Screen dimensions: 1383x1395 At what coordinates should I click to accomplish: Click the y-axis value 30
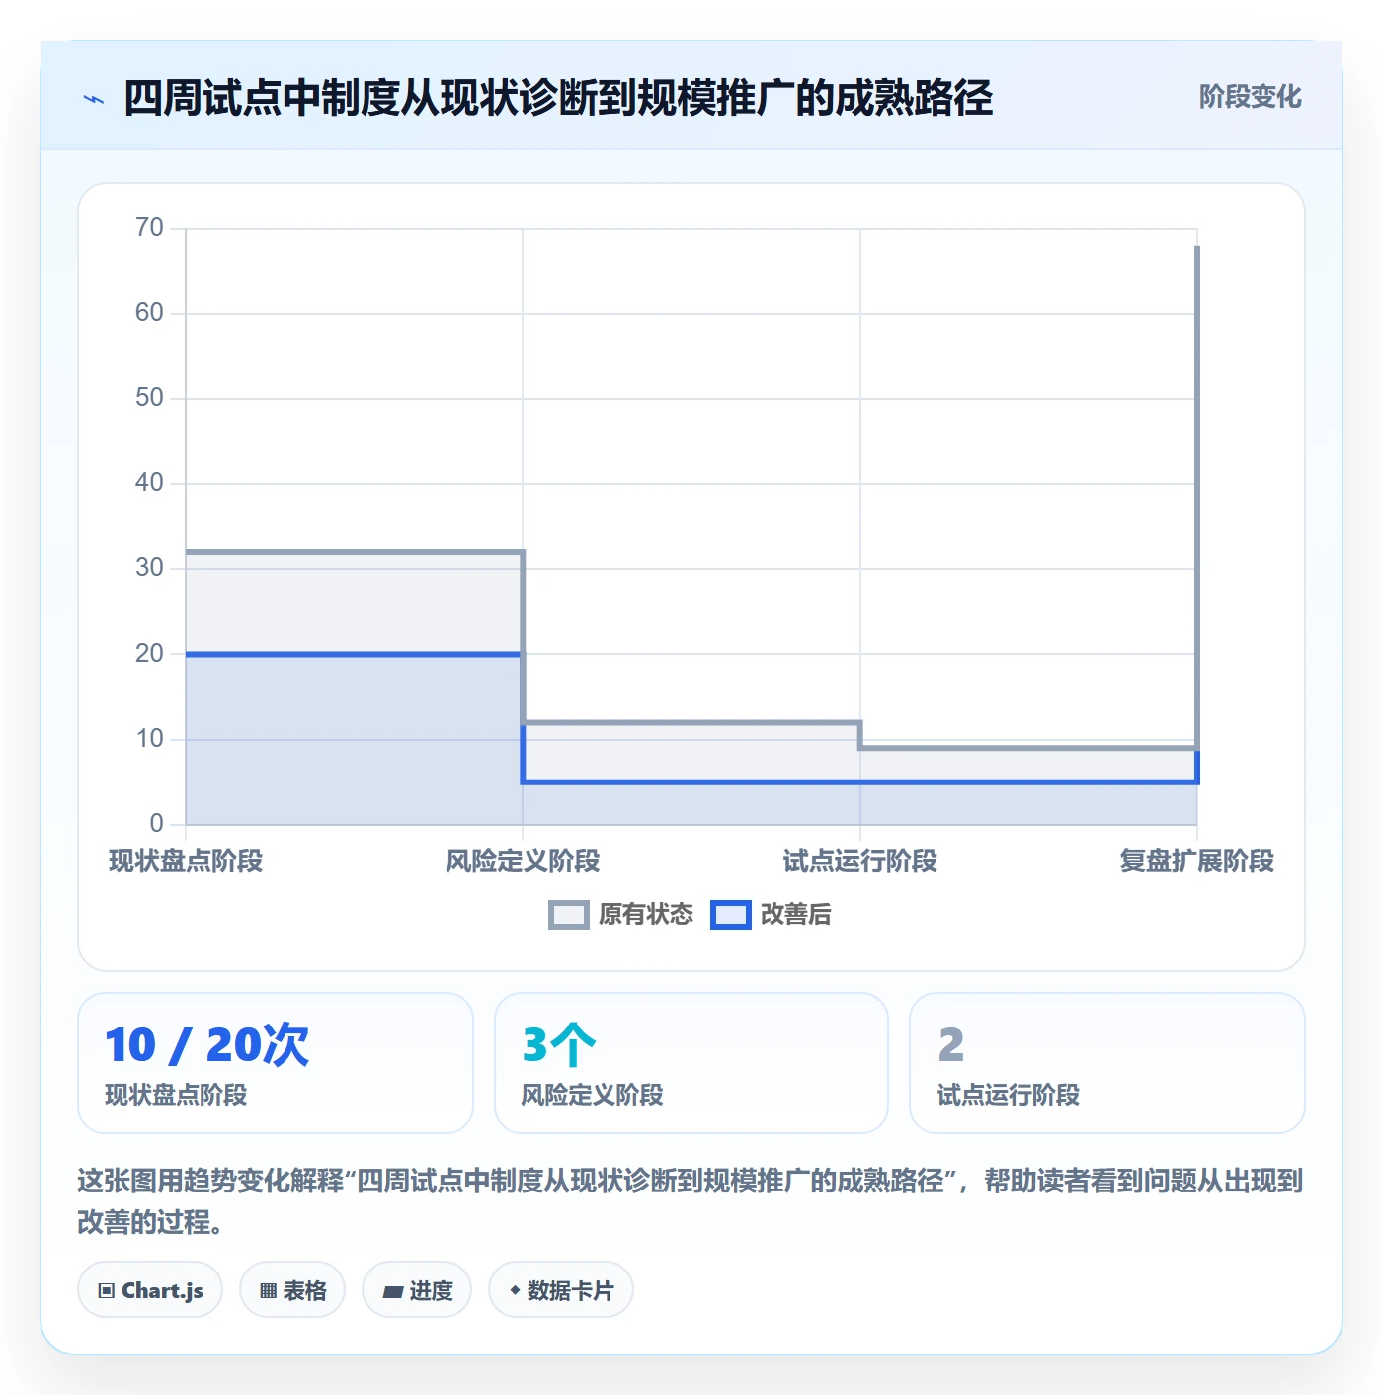coord(149,568)
